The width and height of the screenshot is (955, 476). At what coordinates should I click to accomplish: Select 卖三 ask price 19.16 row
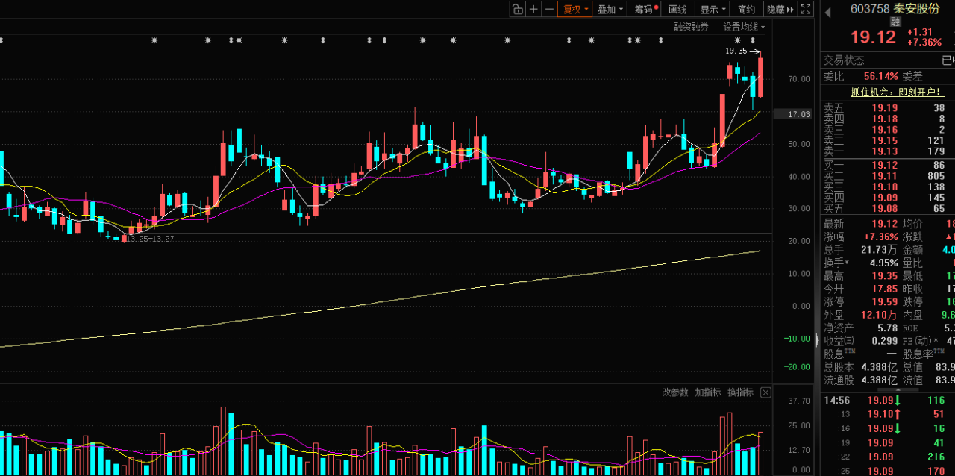point(888,130)
